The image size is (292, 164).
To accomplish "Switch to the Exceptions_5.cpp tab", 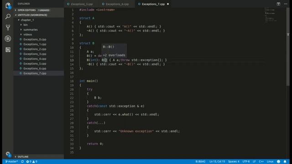I will (82, 4).
